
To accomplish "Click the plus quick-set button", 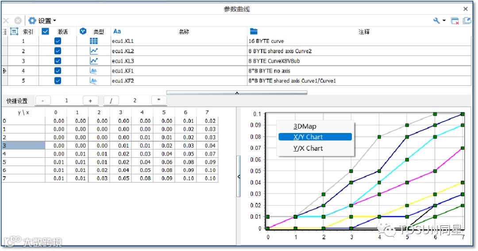I will (x=90, y=100).
